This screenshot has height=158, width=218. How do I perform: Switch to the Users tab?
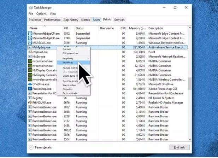[x=96, y=20]
